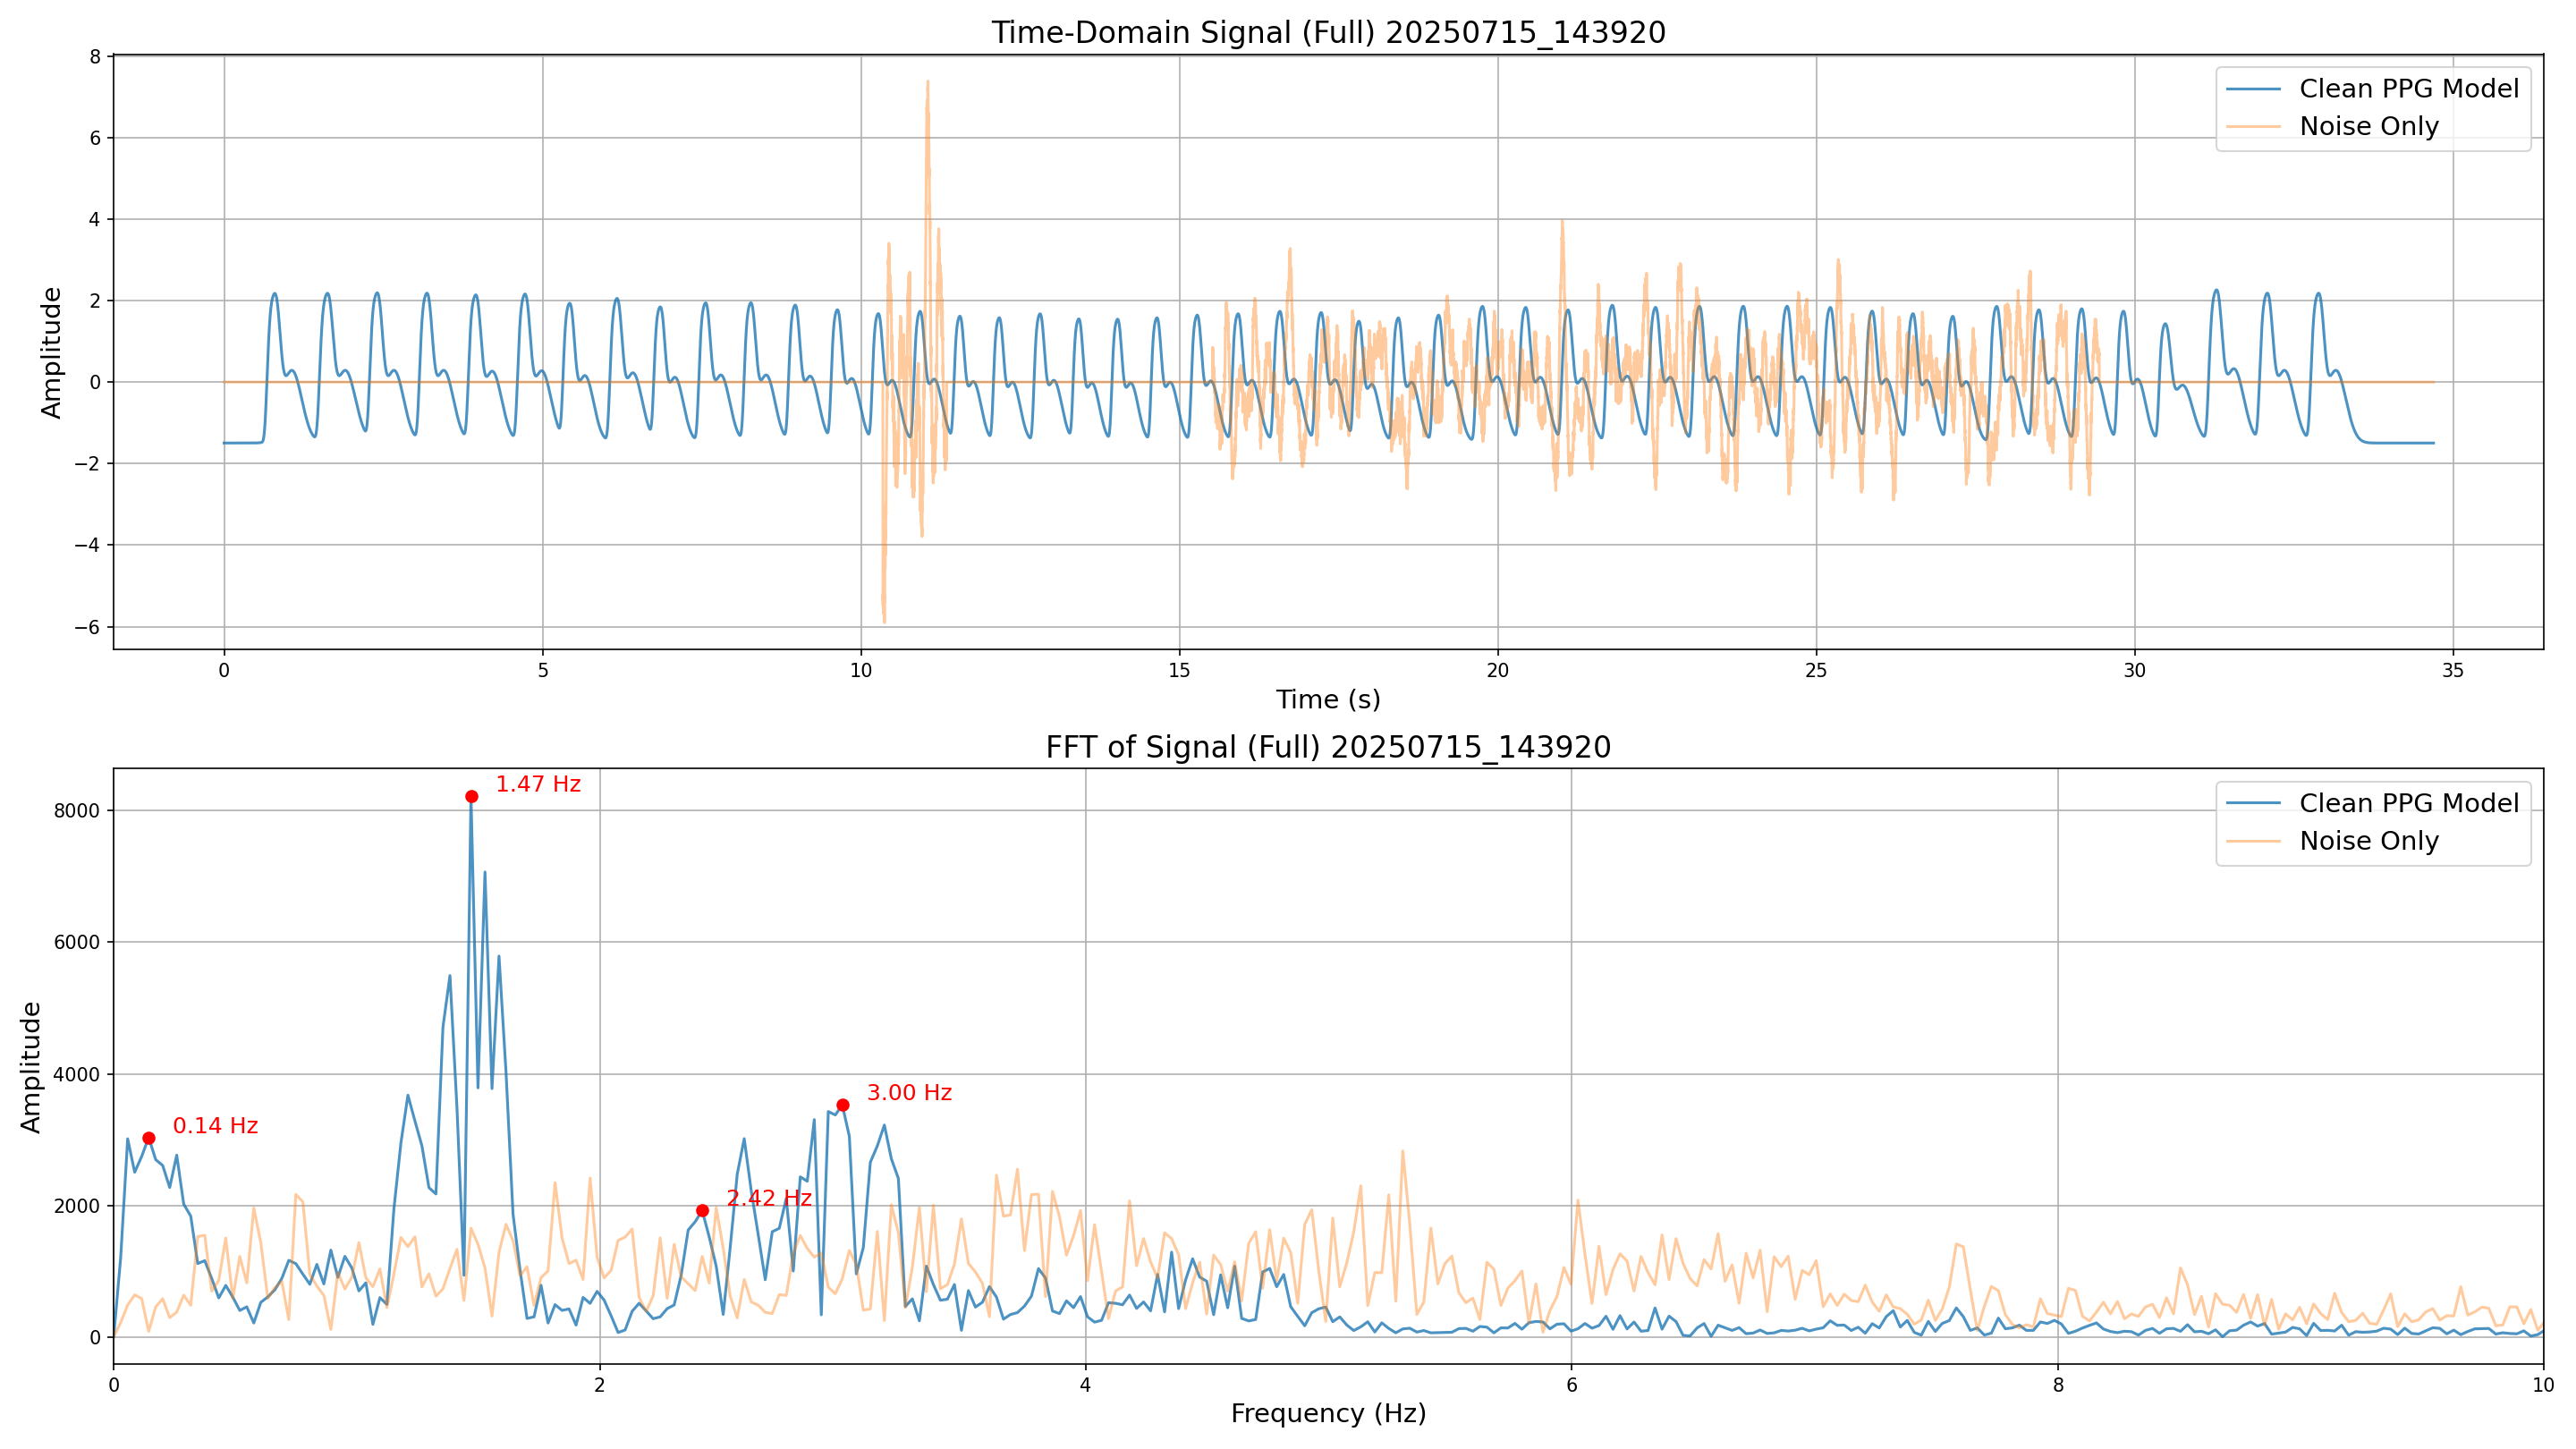The height and width of the screenshot is (1449, 2576).
Task: Click the 3.00 Hz red peak marker
Action: [x=842, y=1105]
